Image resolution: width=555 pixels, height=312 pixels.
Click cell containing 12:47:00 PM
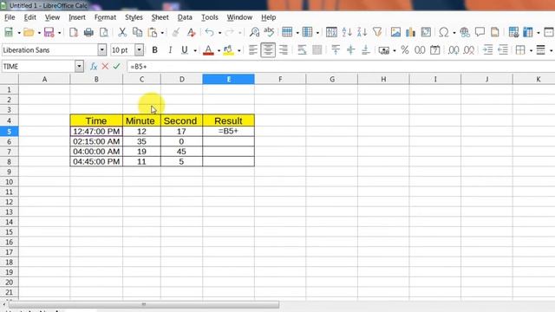coord(96,131)
